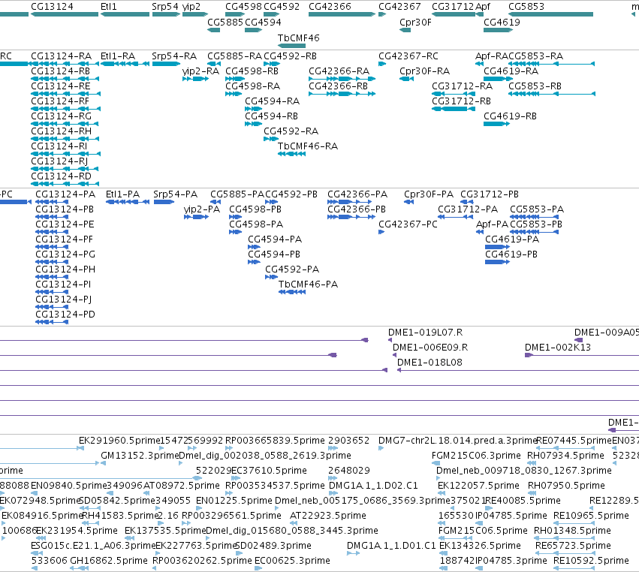Click EST RH07934.5prime
Screen dimensions: 639x572
(565, 456)
